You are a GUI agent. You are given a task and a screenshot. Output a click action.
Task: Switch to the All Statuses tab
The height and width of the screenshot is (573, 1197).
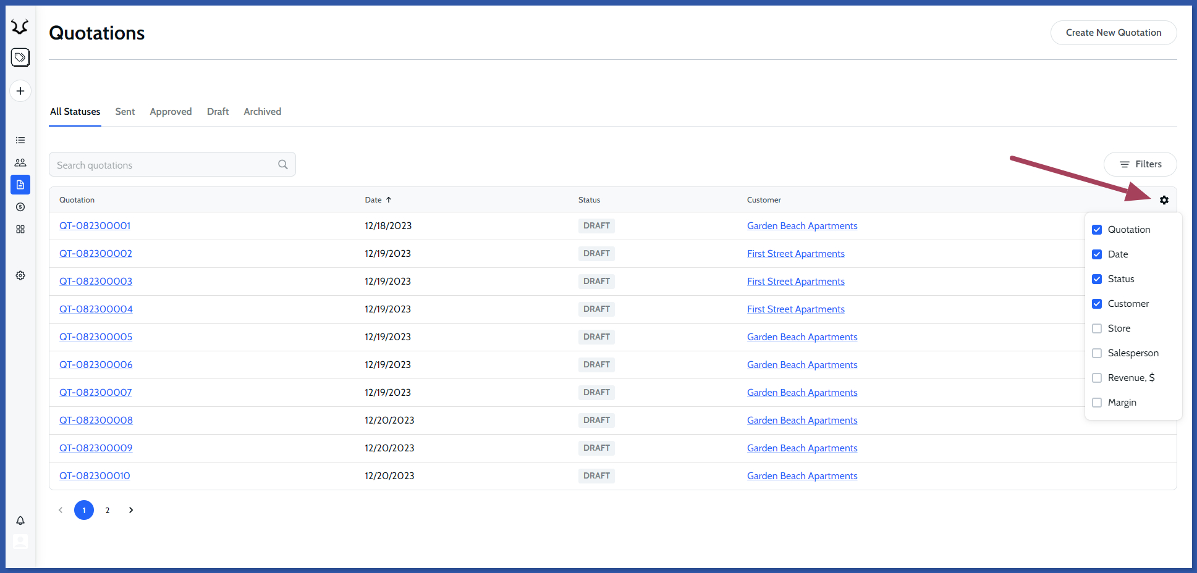[x=75, y=112]
